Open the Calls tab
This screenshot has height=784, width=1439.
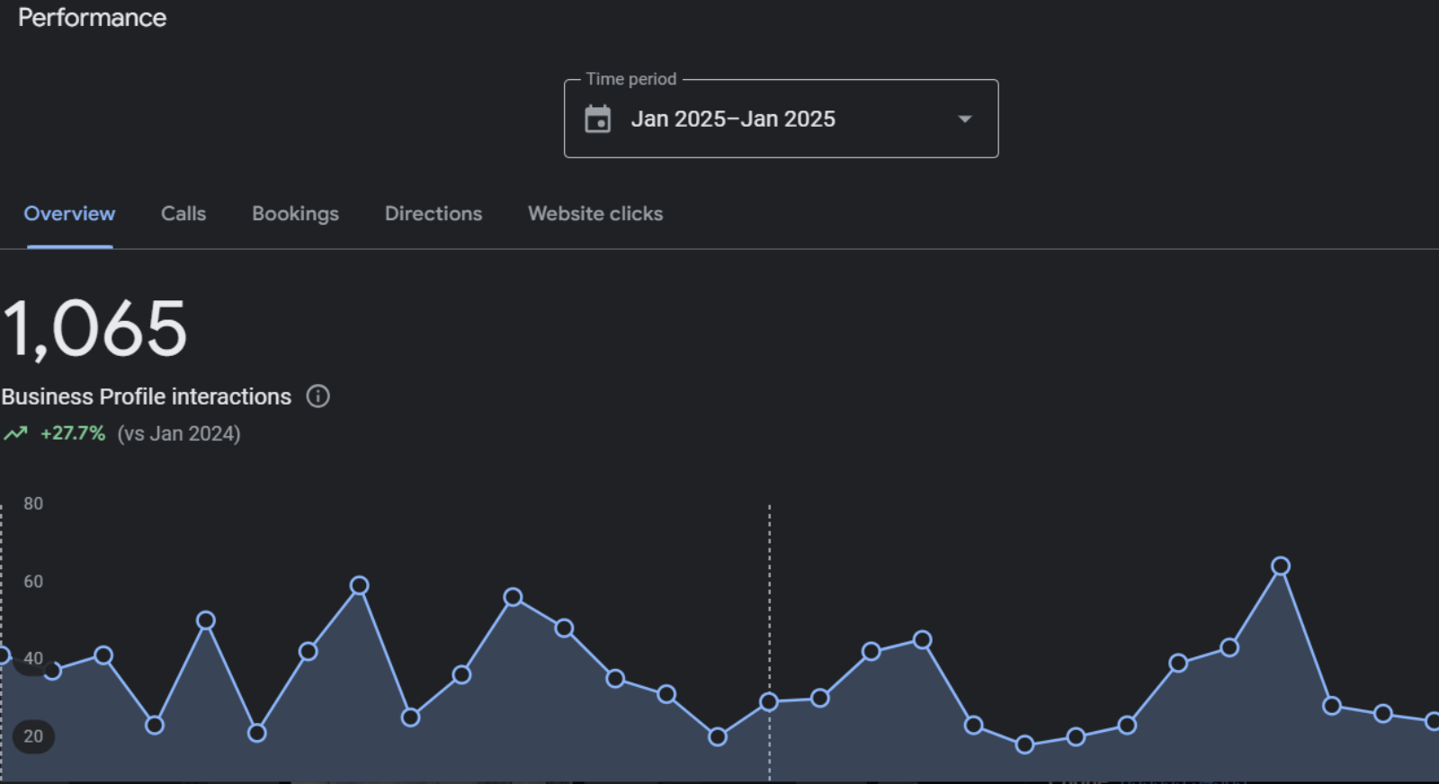click(x=183, y=214)
